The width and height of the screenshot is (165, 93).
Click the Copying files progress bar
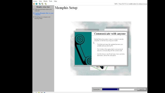click(x=118, y=89)
